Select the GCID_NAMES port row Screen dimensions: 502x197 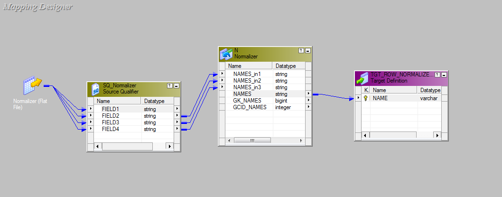click(x=265, y=107)
